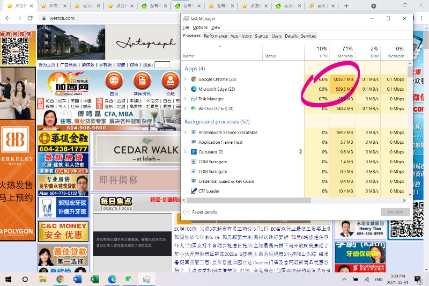Open WeChat from the taskbar
Image resolution: width=429 pixels, height=286 pixels.
tap(129, 279)
